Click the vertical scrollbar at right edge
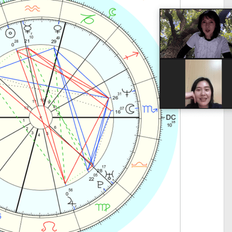The image size is (232, 232). tap(228, 116)
